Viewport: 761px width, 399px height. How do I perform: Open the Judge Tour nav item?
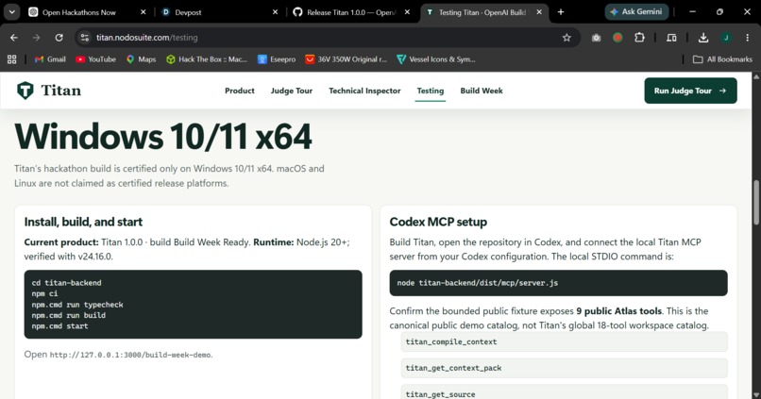292,91
